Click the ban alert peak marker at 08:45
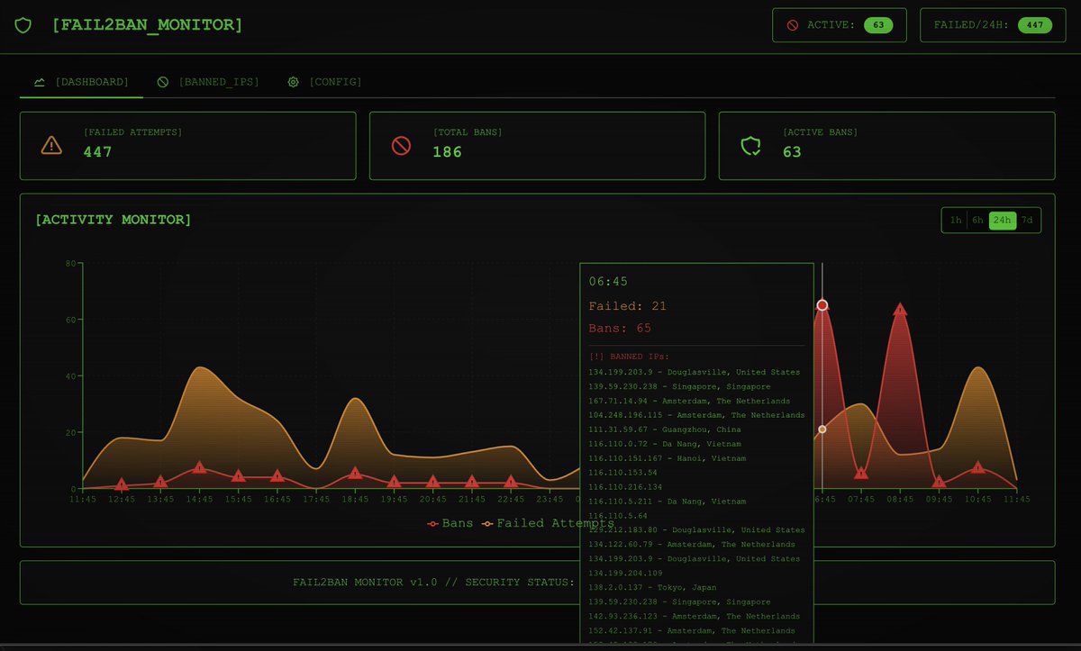 pyautogui.click(x=900, y=310)
